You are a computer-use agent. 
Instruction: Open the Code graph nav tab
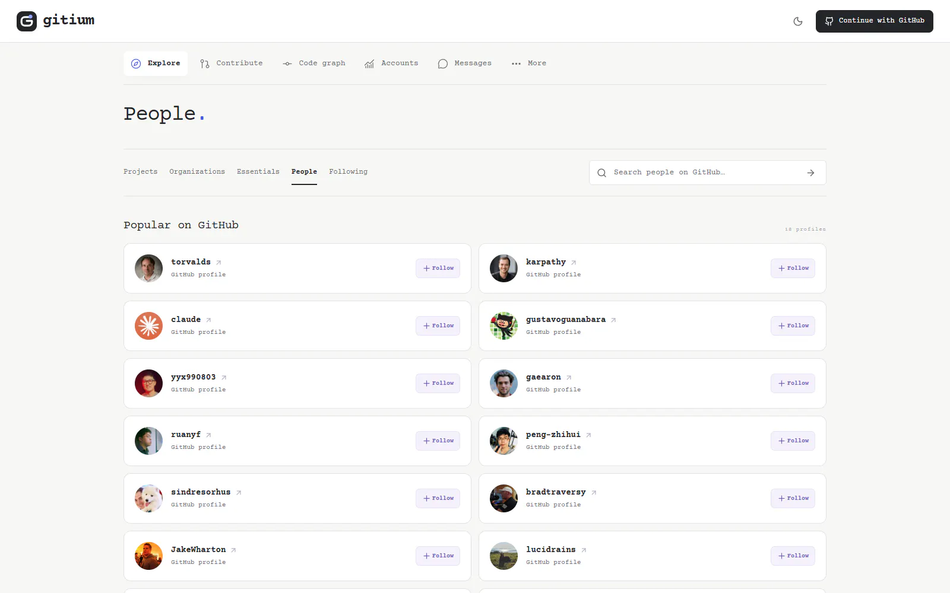tap(313, 63)
